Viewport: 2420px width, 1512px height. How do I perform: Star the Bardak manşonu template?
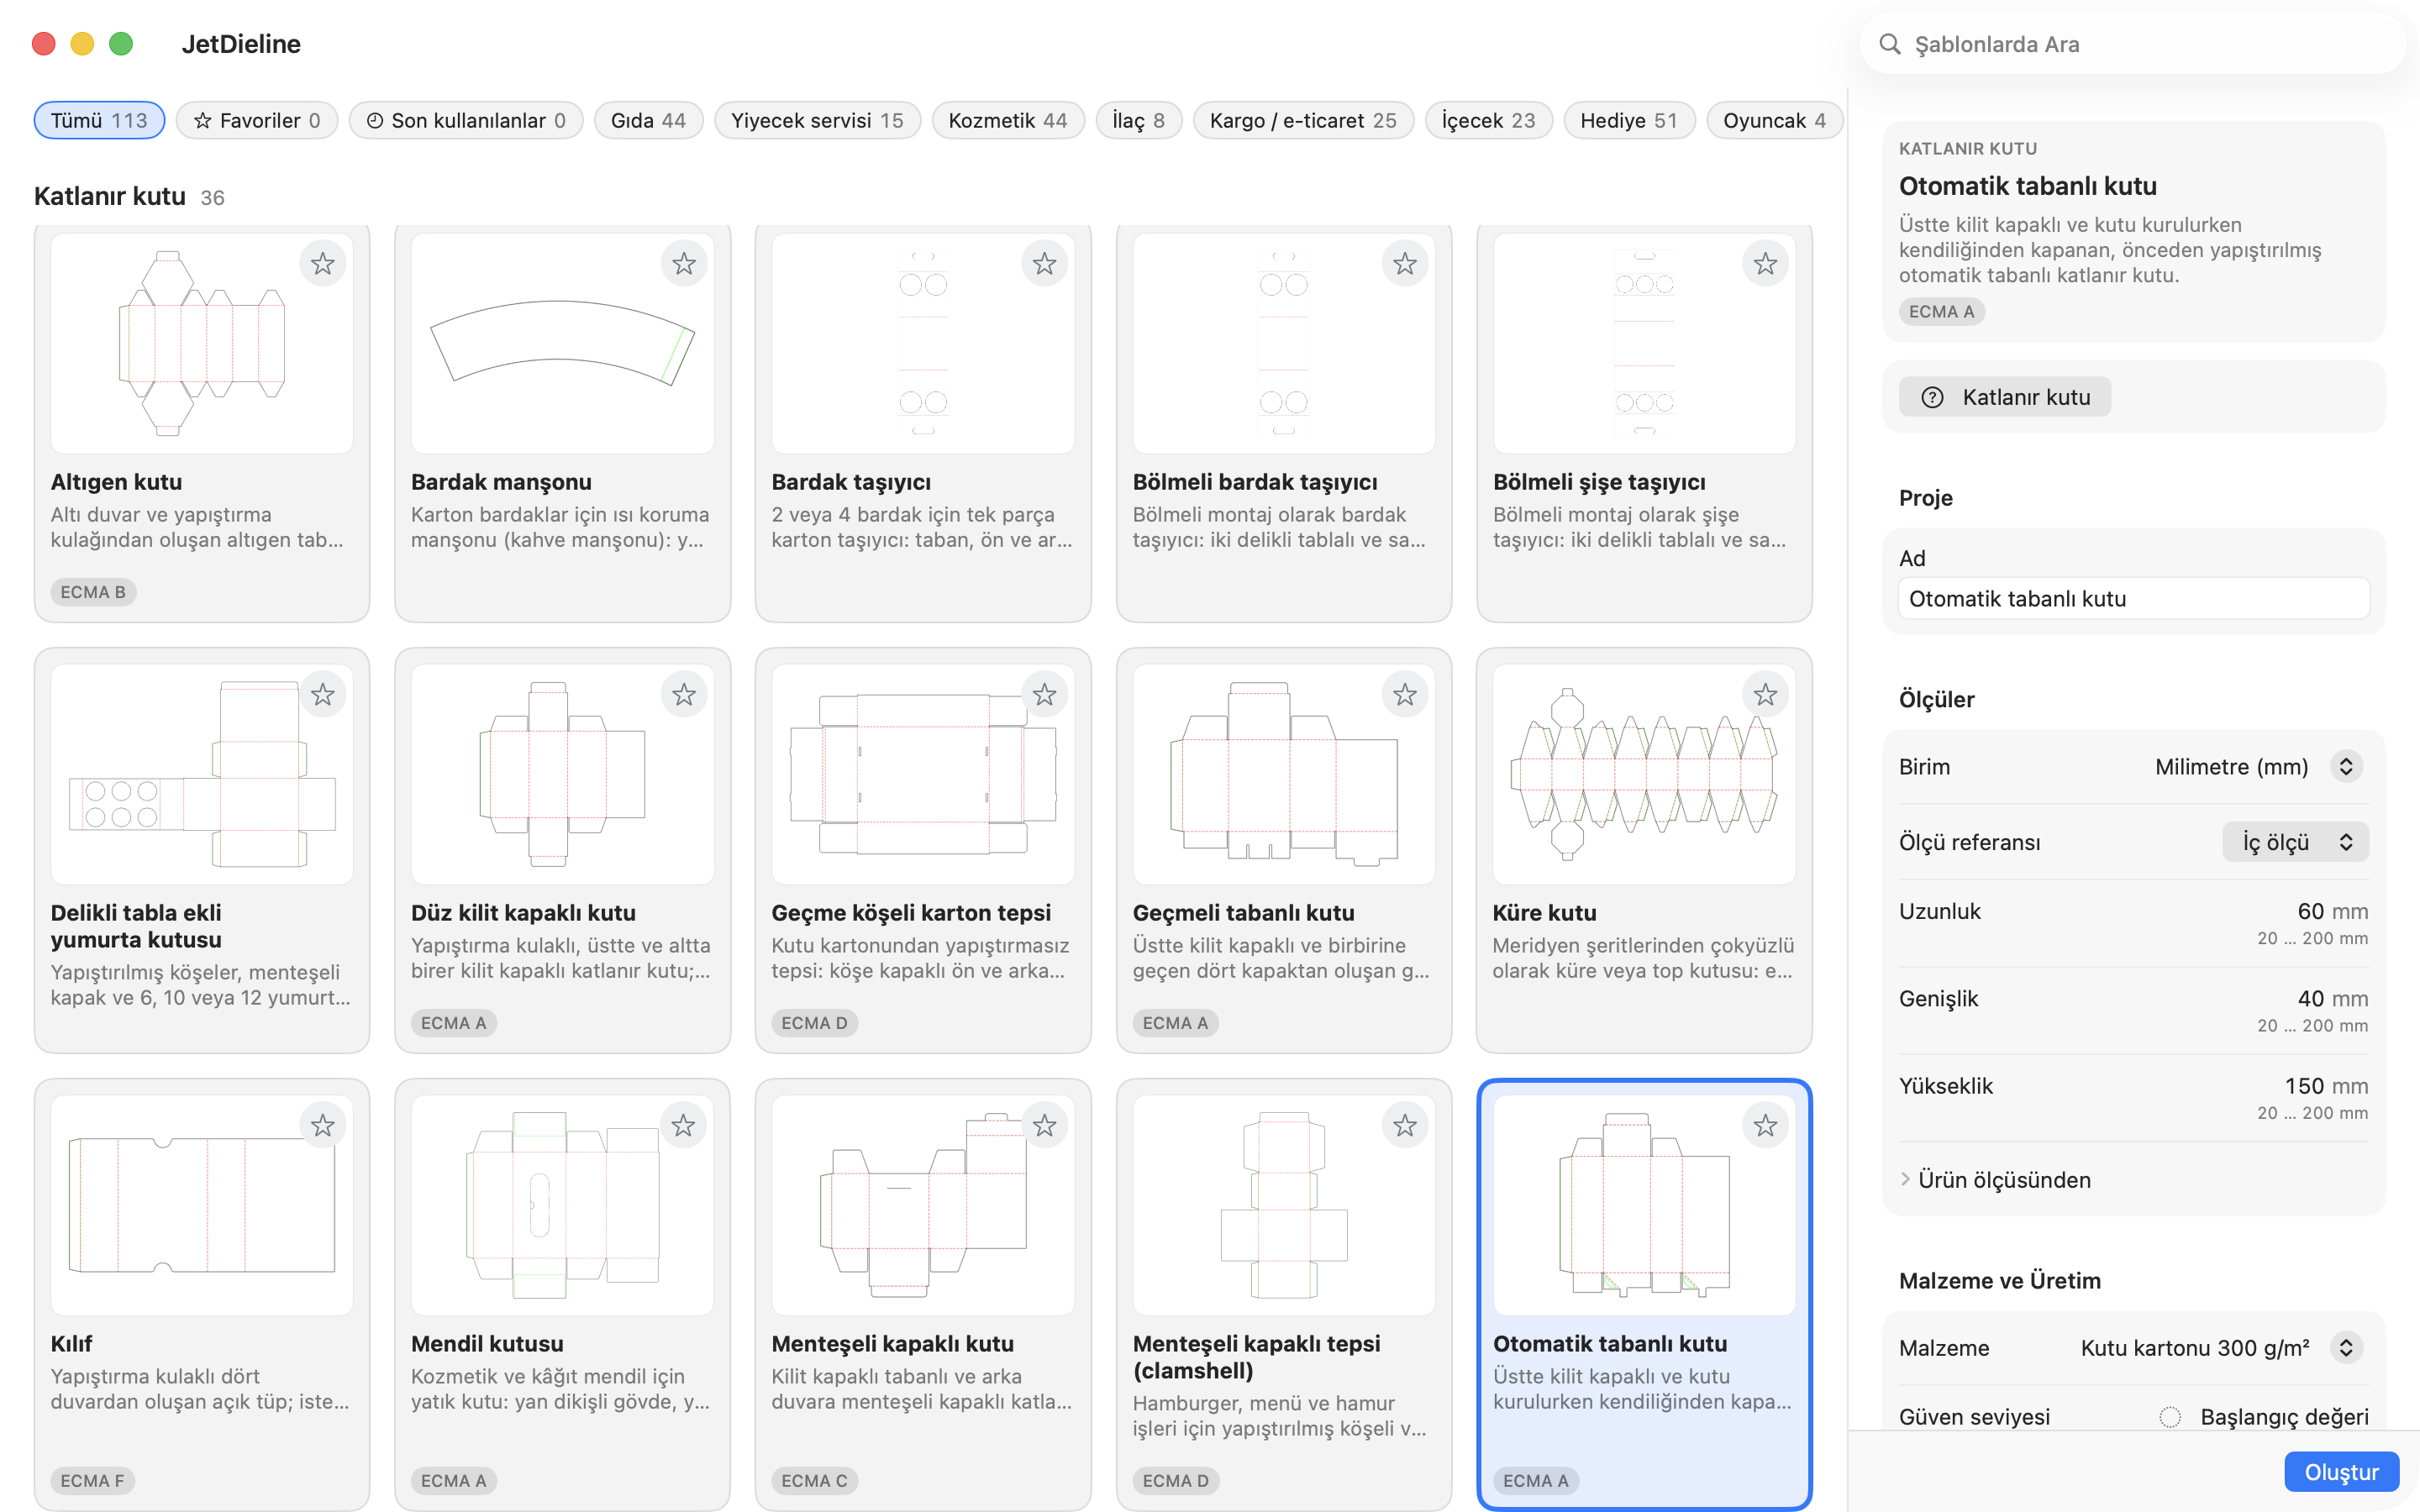[683, 264]
